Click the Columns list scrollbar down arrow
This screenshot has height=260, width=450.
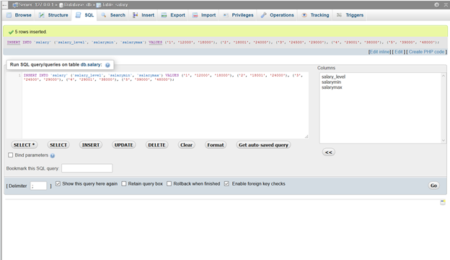[444, 140]
